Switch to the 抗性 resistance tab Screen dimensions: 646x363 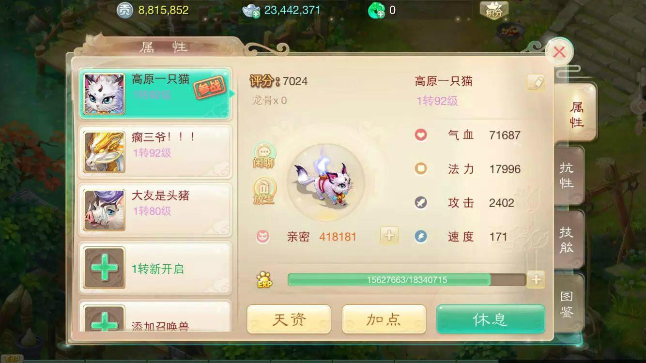click(568, 176)
